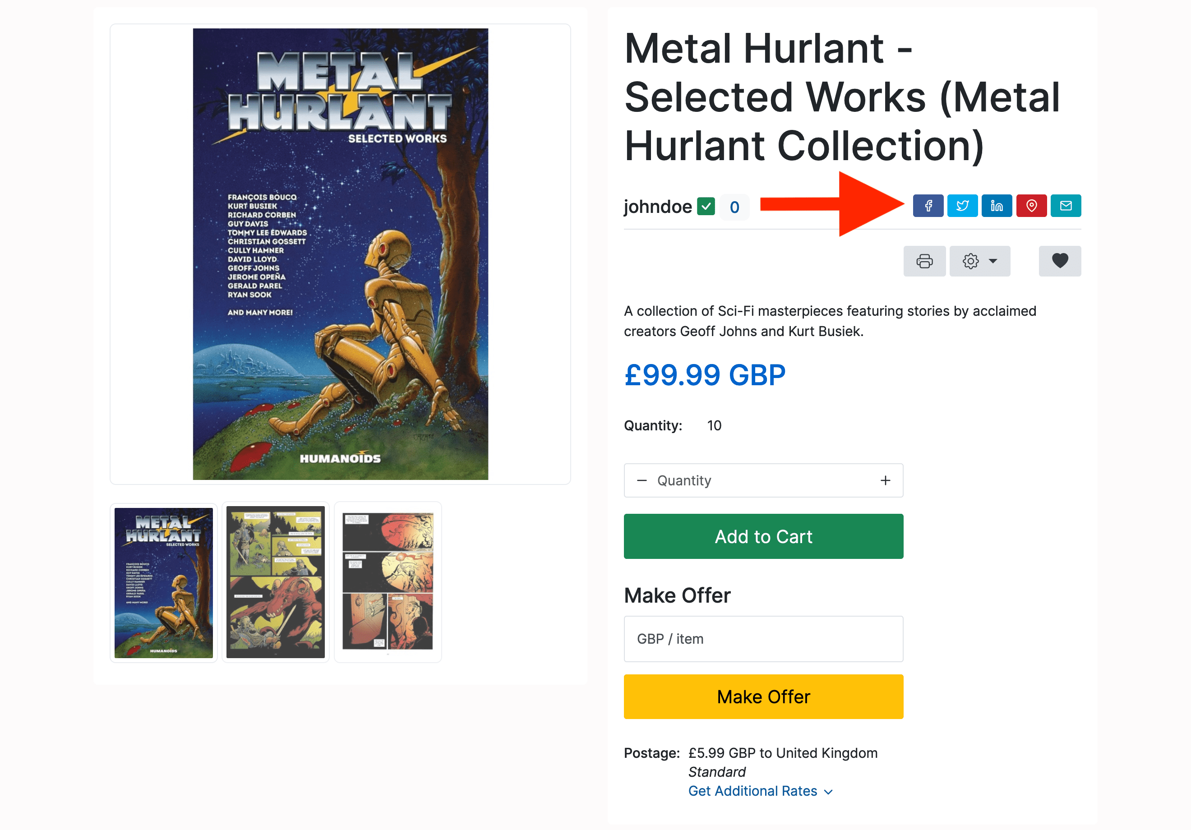Select the Metal Hurlant cover thumbnail
This screenshot has height=830, width=1191.
click(163, 582)
